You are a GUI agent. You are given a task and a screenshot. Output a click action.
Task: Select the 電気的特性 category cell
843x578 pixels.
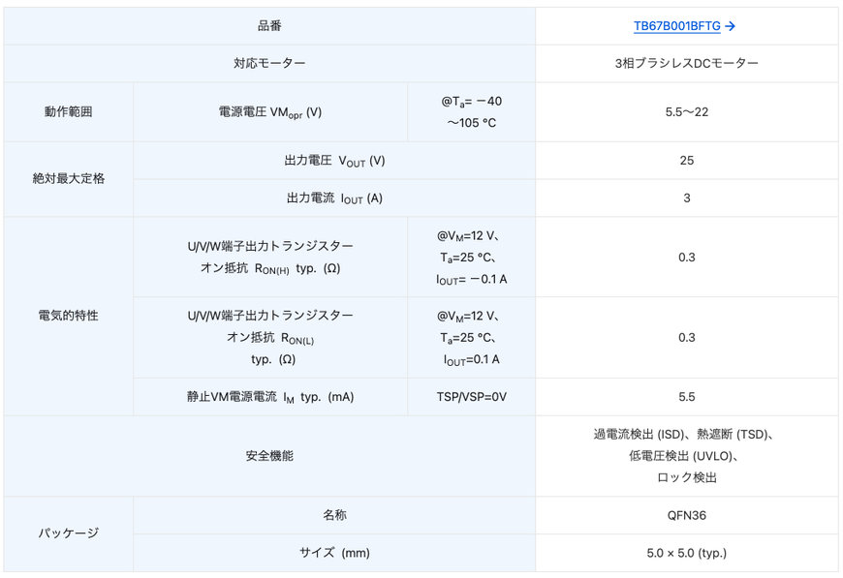(68, 316)
